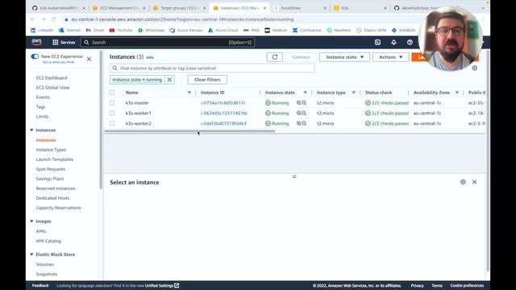Collapse the Elastic Block Store section

click(32, 255)
